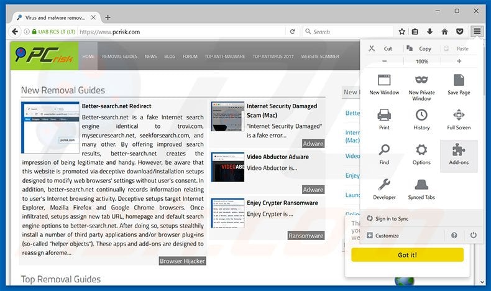Open BLOG nav item
Screen dimensions: 491x291
(170, 57)
